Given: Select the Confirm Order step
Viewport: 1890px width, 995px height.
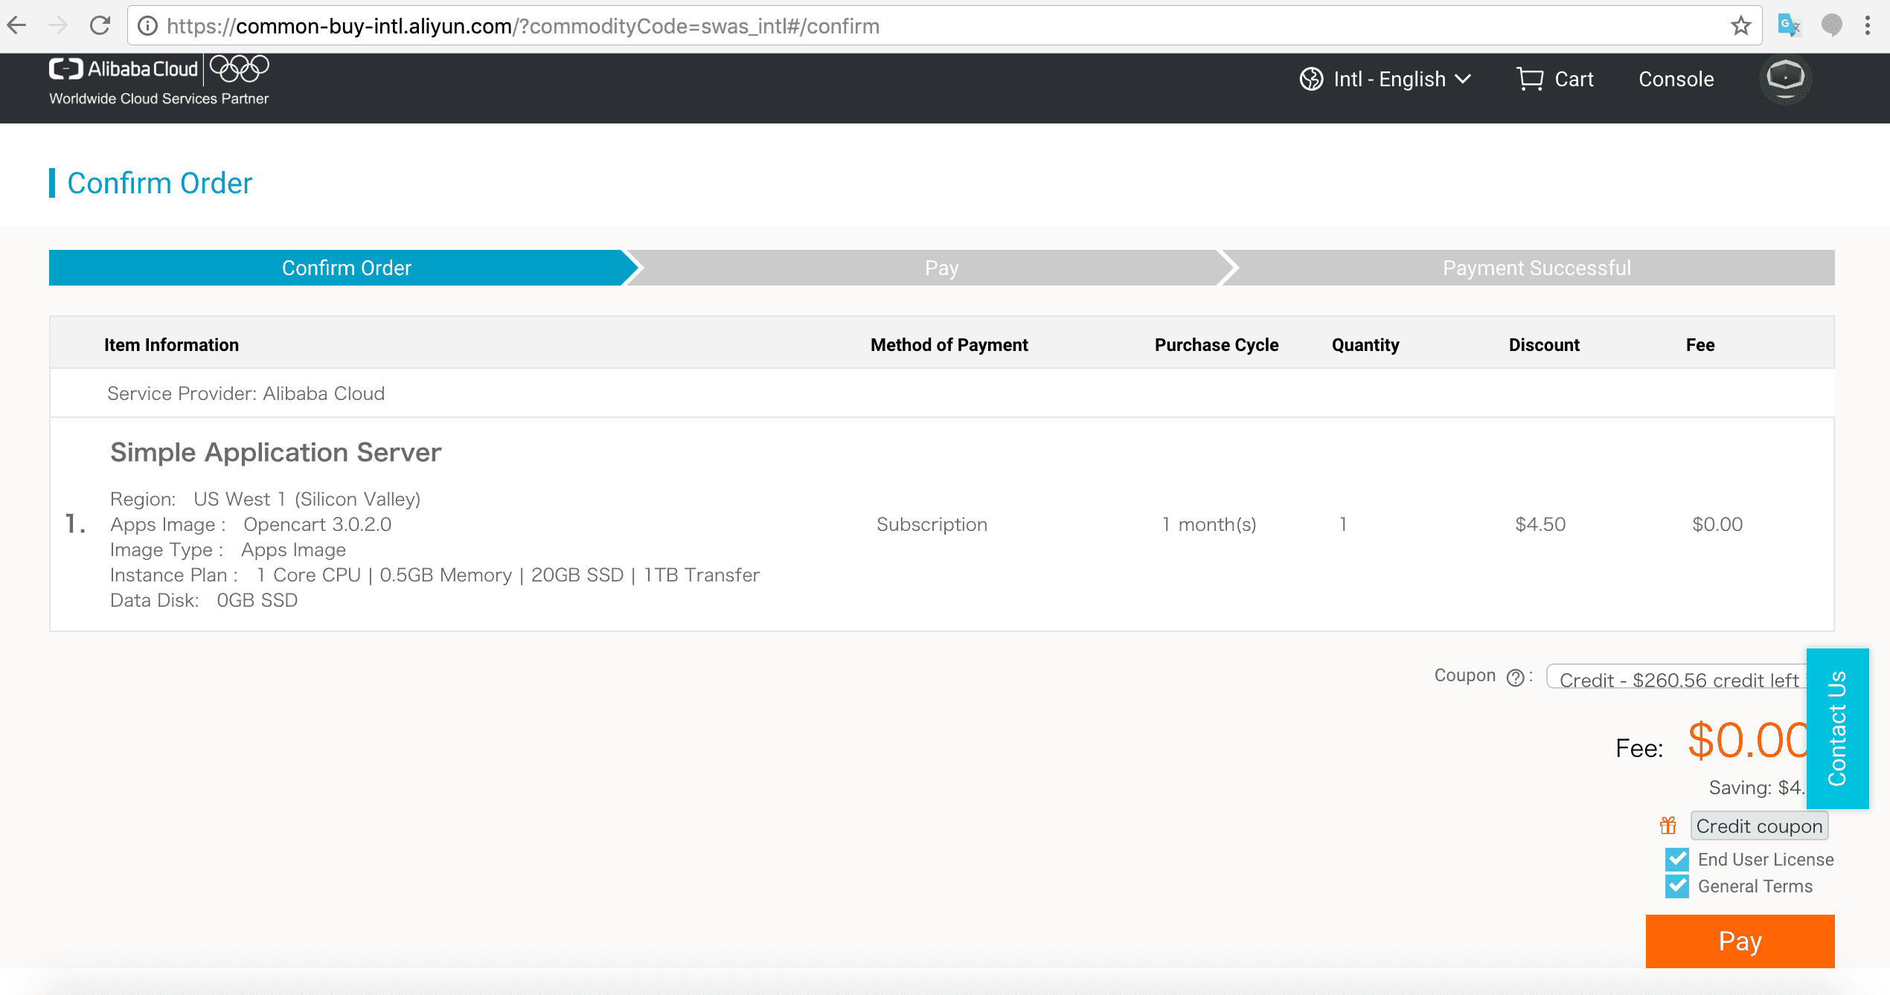Looking at the screenshot, I should pyautogui.click(x=346, y=268).
